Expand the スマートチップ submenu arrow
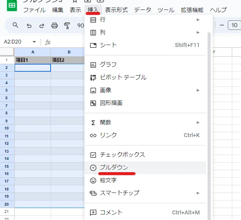 198,193
